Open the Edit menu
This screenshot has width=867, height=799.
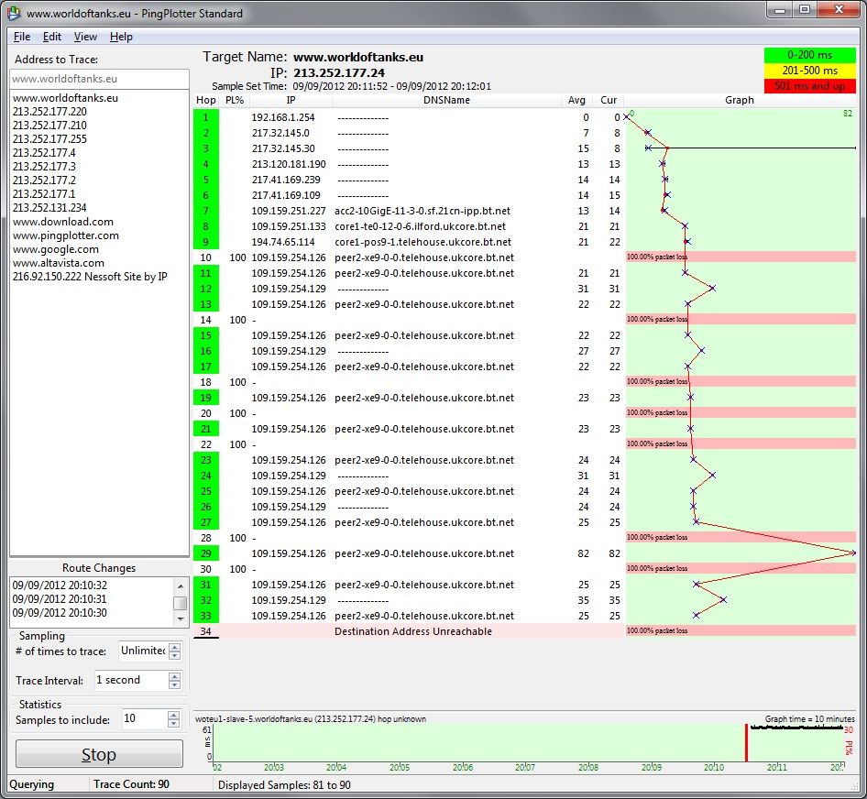tap(52, 37)
